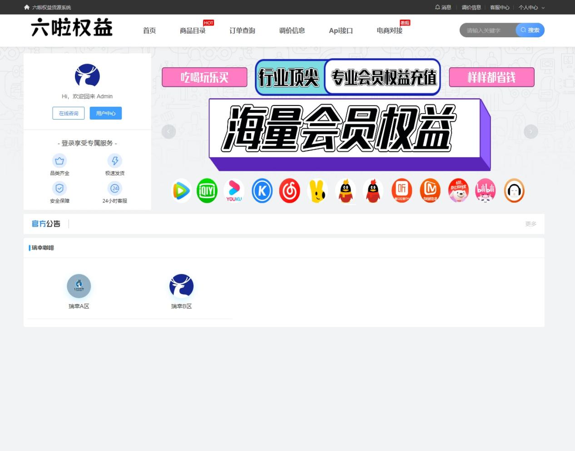Viewport: 575px width, 451px height.
Task: Advance the carousel with the right arrow
Action: 530,131
